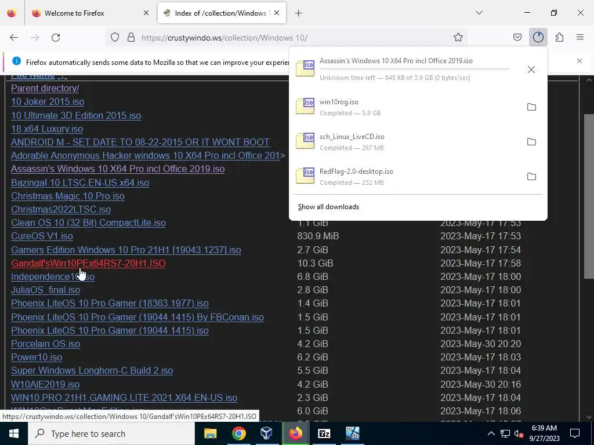Show win10rog.iso in its folder

[531, 107]
